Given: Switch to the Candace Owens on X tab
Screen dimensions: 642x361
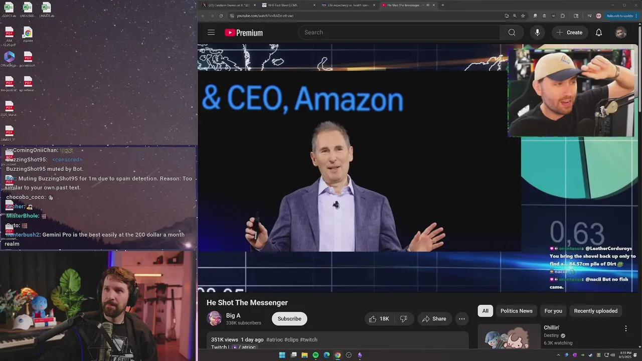Looking at the screenshot, I should point(228,5).
